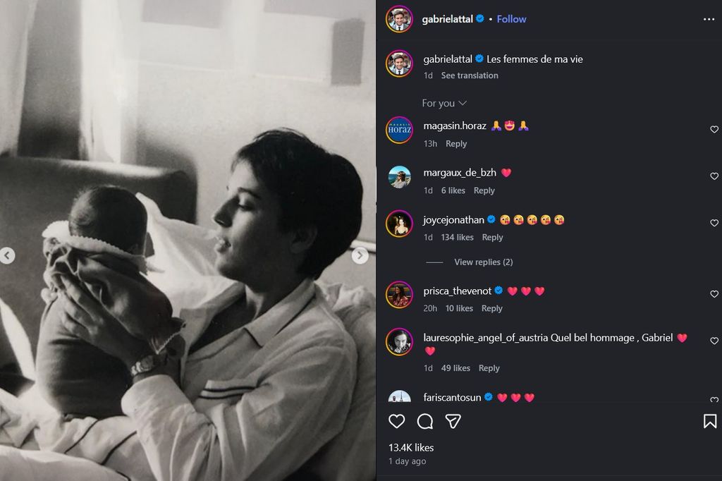Save the post with the bookmark icon
Viewport: 722px width, 481px height.
click(710, 421)
